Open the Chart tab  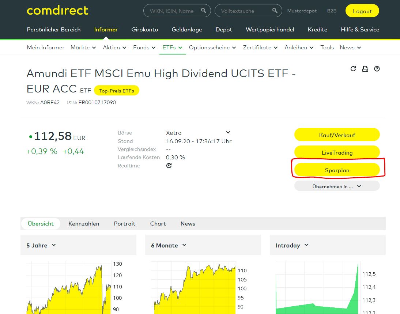158,224
